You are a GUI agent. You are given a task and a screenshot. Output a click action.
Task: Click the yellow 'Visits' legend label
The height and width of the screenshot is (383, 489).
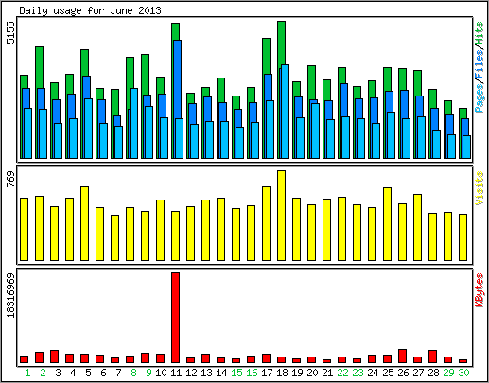tap(480, 188)
